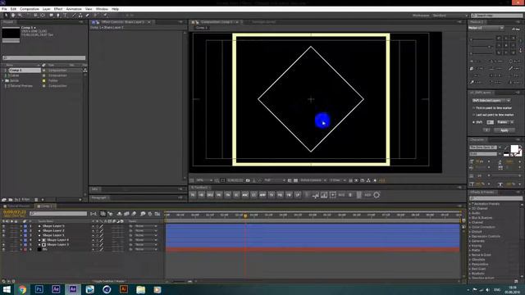Select the Zoom tool in the toolbar
This screenshot has width=525, height=295.
pos(20,15)
